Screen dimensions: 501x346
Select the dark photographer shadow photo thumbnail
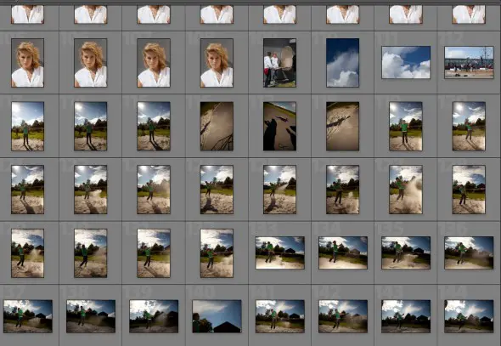pos(279,126)
